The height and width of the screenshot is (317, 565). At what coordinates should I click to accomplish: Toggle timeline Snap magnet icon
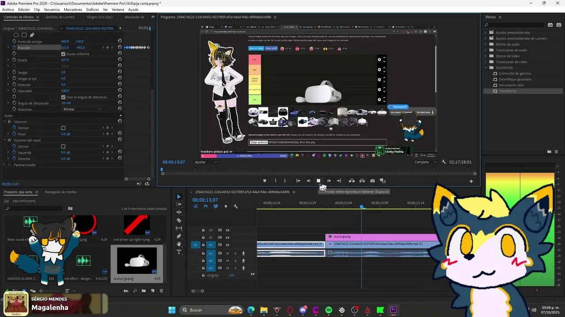205,206
